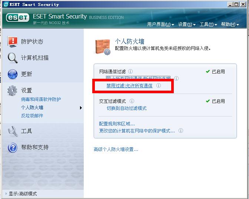The image size is (249, 199).
Task: Open the 帮助(H) menu in header
Action: pyautogui.click(x=230, y=24)
